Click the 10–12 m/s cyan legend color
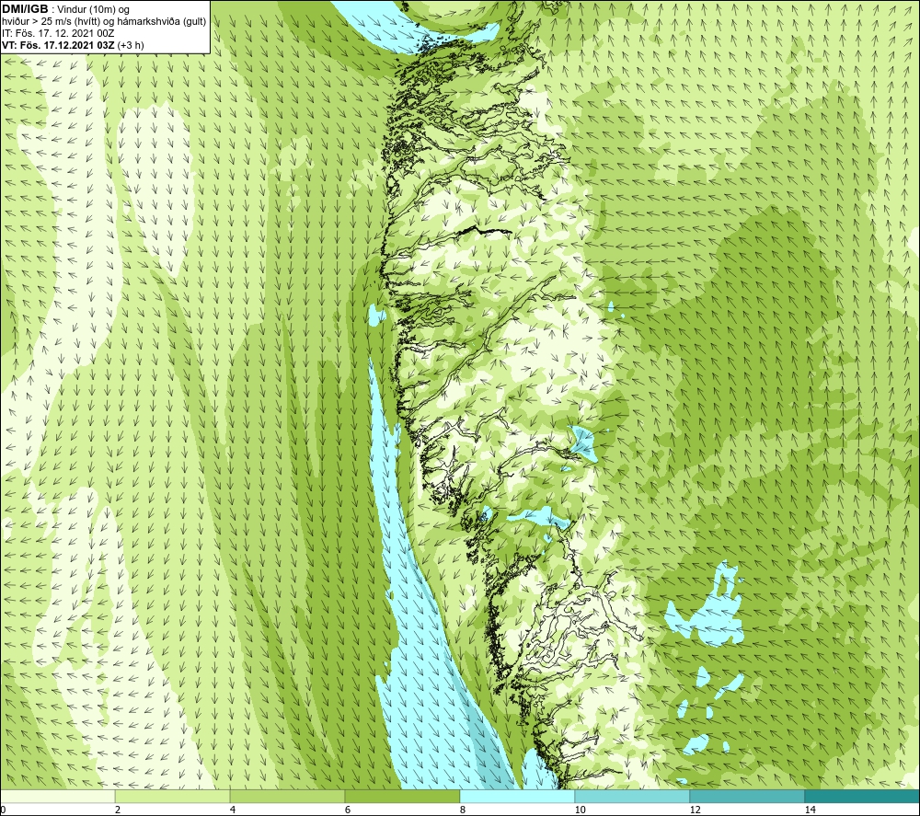920x816 pixels. coord(633,796)
